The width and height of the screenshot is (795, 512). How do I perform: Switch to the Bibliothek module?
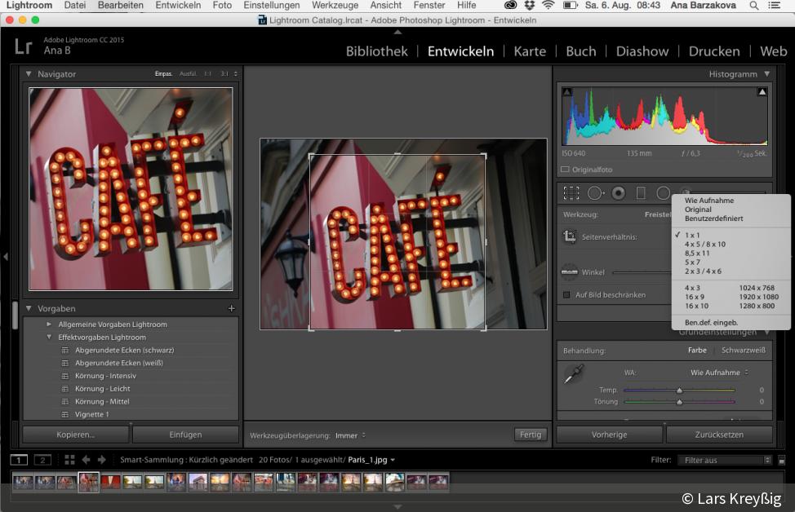coord(376,51)
